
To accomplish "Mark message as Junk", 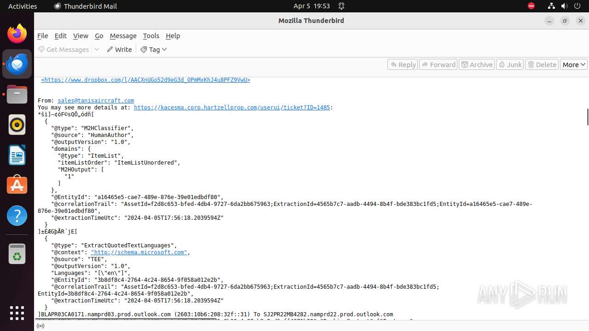I will click(x=510, y=64).
